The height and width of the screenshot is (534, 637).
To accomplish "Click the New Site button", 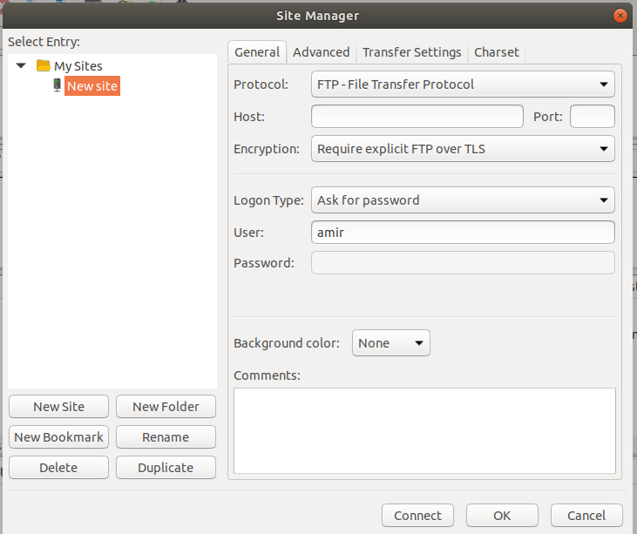I will click(59, 407).
